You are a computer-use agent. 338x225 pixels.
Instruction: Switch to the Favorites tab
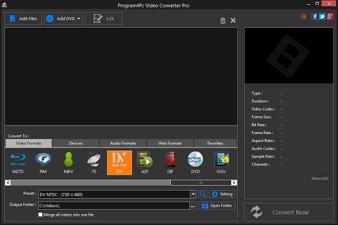(215, 143)
